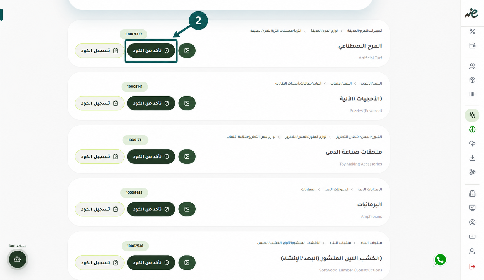Open the barcode sidebar icon
This screenshot has width=484, height=280.
pyautogui.click(x=472, y=94)
